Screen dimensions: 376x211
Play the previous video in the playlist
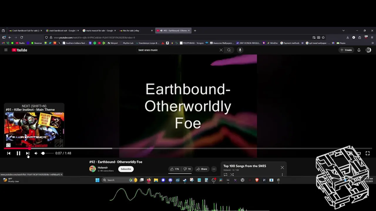coord(9,153)
